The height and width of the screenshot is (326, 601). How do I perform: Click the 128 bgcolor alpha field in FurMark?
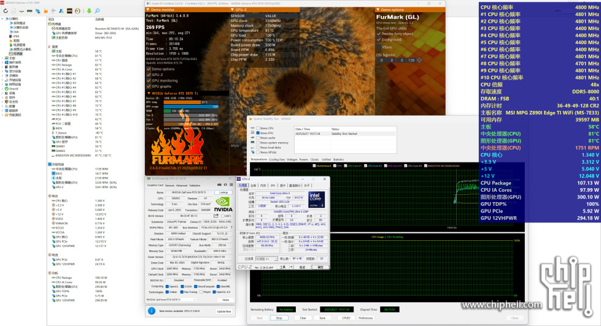tap(411, 60)
